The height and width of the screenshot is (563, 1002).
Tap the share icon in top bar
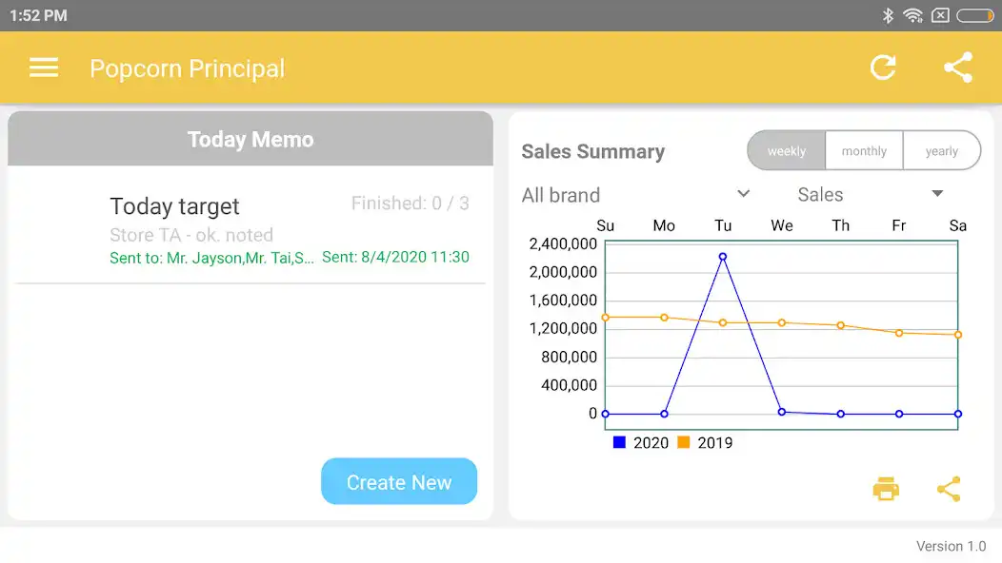[957, 68]
